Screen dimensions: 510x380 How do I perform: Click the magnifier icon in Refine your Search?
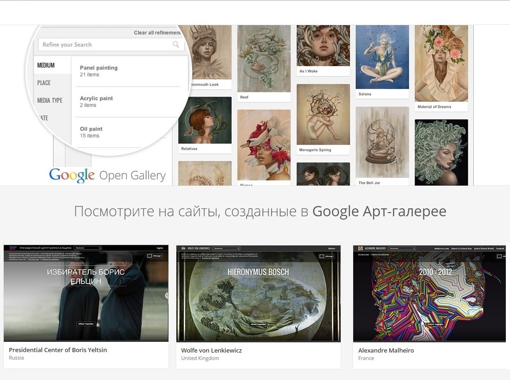tap(175, 45)
